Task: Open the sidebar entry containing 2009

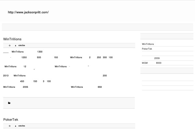Action: [x=157, y=58]
